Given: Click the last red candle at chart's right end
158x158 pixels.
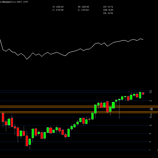Looking at the screenshot, I should coord(143,94).
